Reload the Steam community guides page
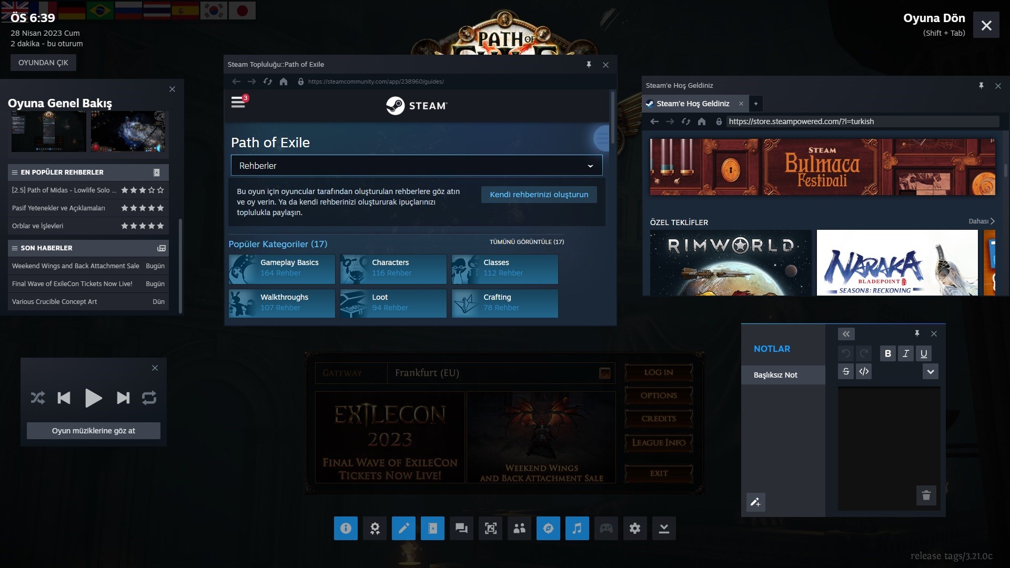Viewport: 1010px width, 568px height. [268, 82]
